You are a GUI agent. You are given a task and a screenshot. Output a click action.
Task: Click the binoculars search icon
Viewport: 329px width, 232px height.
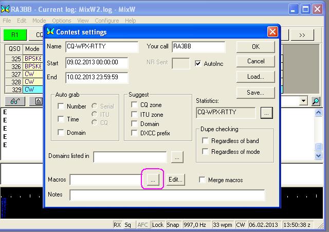pyautogui.click(x=15, y=101)
